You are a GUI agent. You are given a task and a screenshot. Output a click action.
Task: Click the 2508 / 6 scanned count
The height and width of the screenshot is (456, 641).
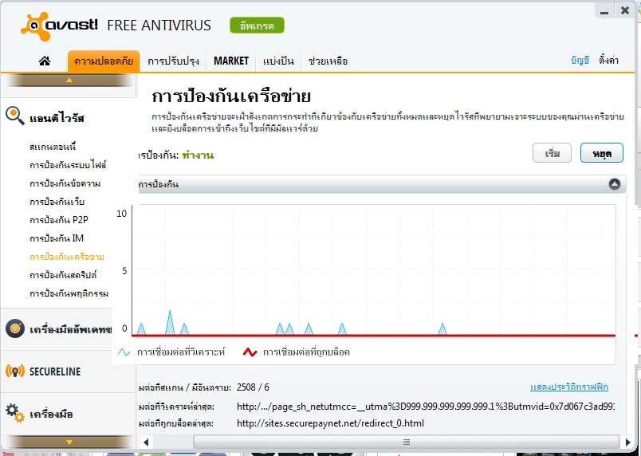click(253, 387)
